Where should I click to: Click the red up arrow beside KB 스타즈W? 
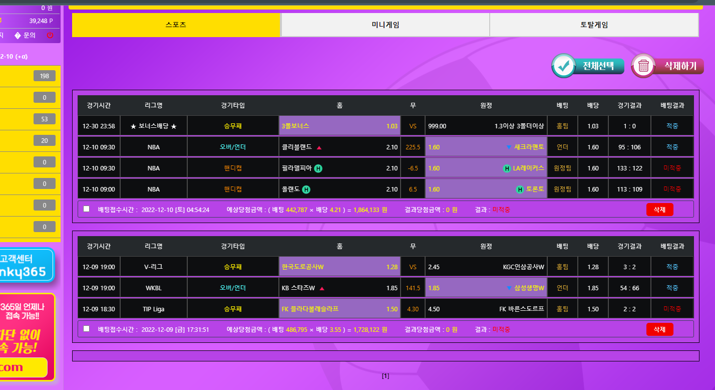322,288
